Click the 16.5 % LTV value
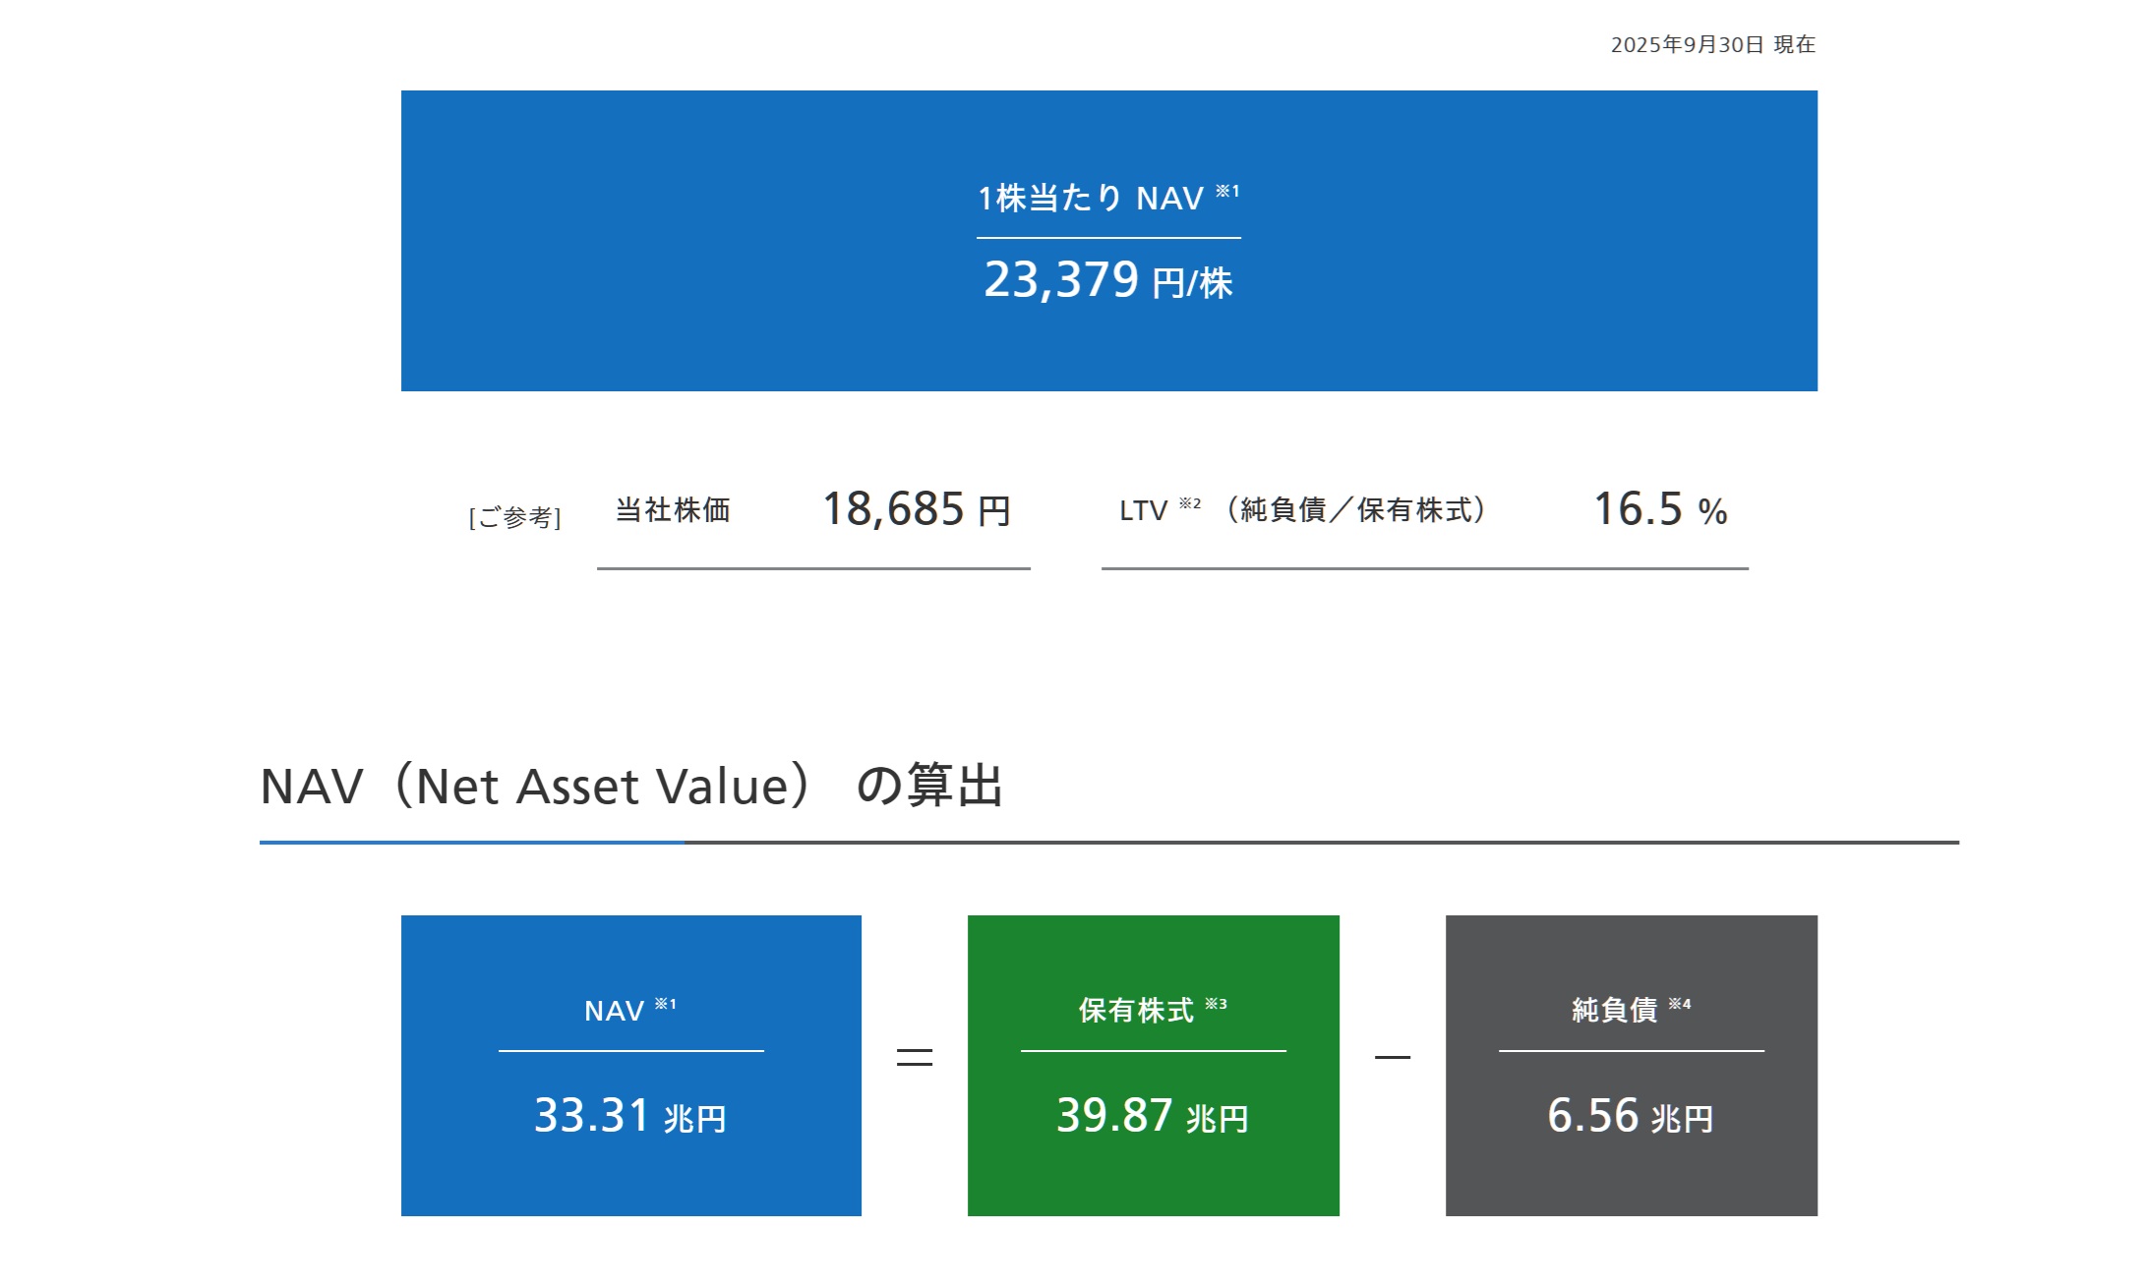This screenshot has height=1288, width=2147. click(1660, 509)
